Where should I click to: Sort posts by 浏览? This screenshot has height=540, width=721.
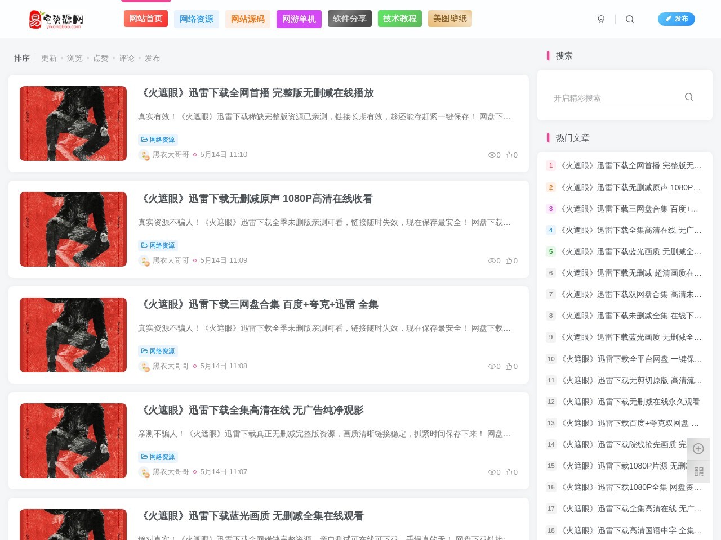pos(75,58)
